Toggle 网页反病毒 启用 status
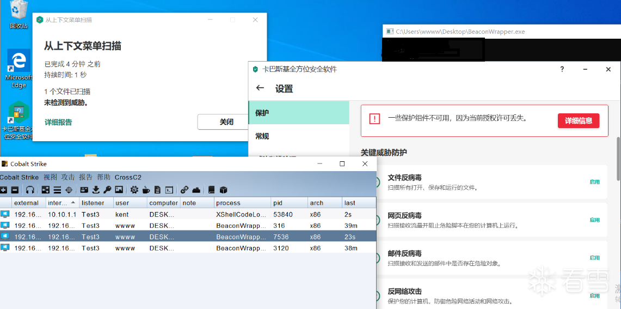Viewport: 621px width, 309px height. pos(594,220)
